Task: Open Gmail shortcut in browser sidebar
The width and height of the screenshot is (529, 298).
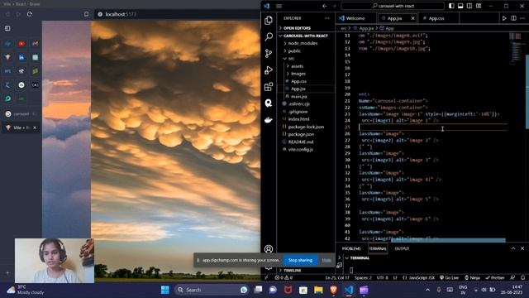Action: click(x=35, y=44)
